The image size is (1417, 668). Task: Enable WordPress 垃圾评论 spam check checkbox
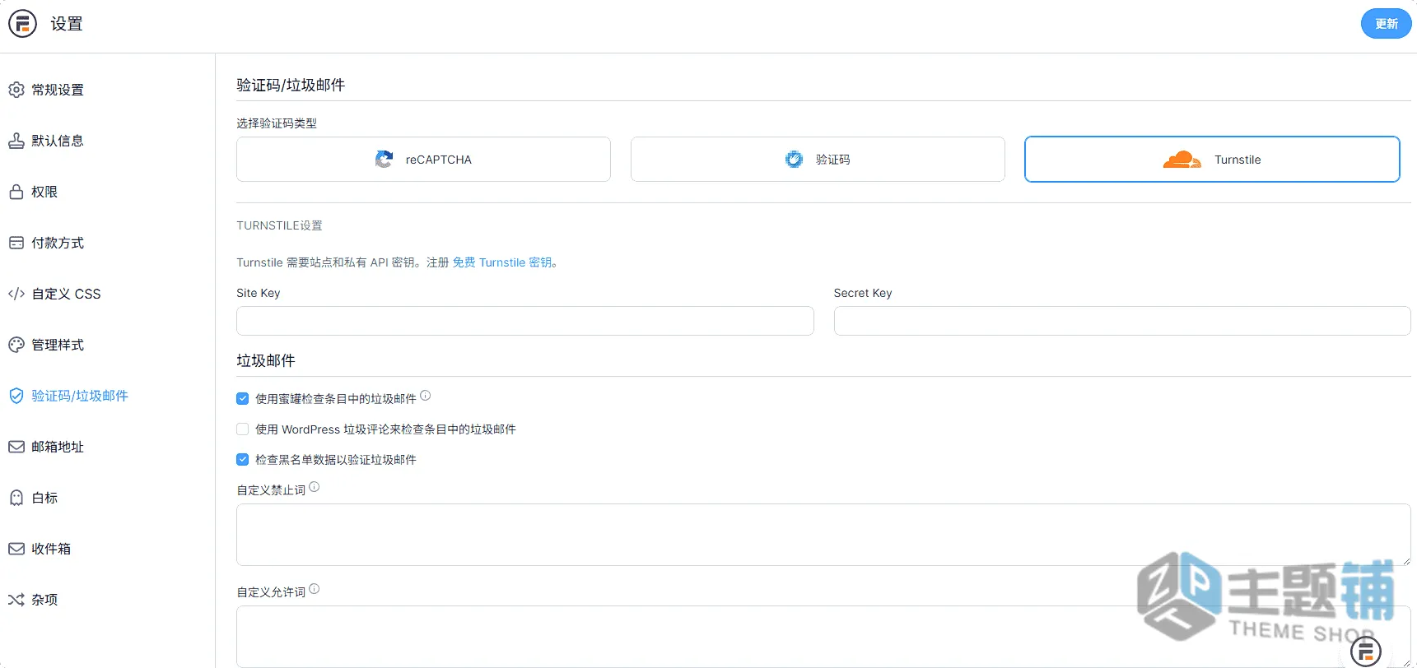click(243, 429)
